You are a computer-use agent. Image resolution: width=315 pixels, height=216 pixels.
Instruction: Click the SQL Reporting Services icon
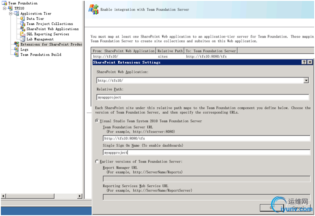click(x=23, y=34)
